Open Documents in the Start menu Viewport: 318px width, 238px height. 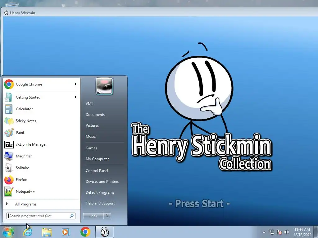click(95, 115)
